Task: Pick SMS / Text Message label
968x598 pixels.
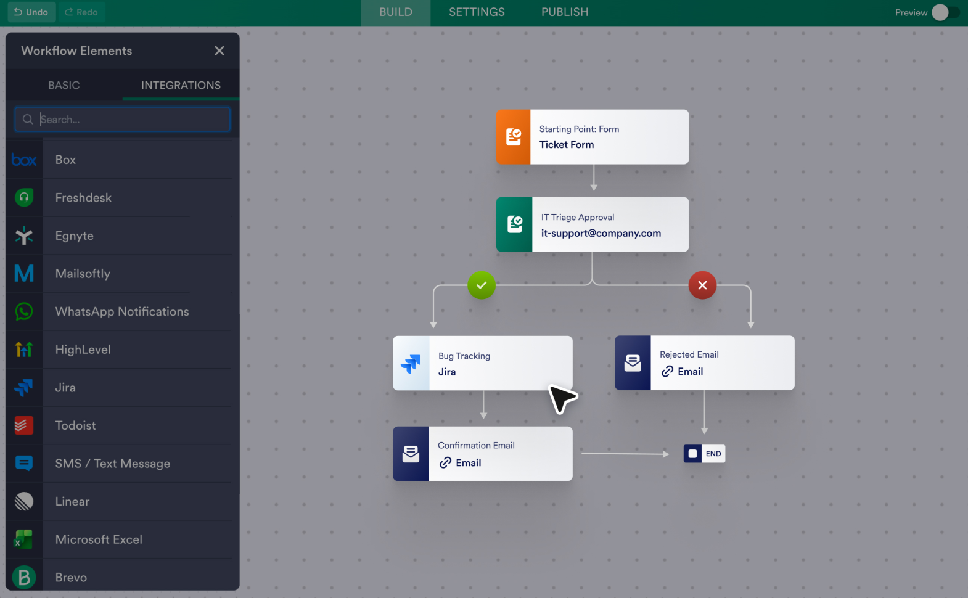Action: (x=113, y=464)
